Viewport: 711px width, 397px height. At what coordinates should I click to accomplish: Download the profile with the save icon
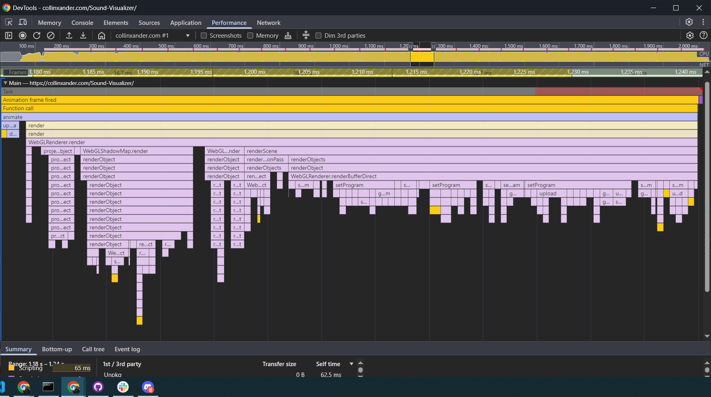tap(83, 36)
